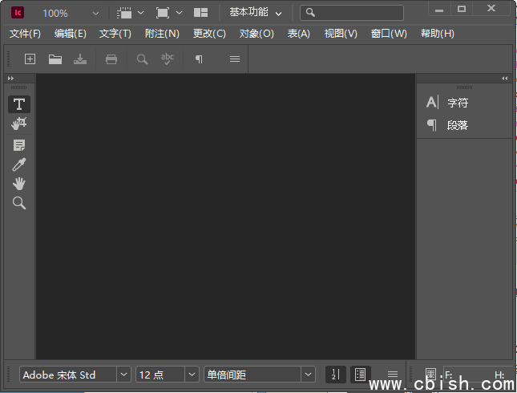Select the Zoom magnifier tool

click(x=19, y=203)
